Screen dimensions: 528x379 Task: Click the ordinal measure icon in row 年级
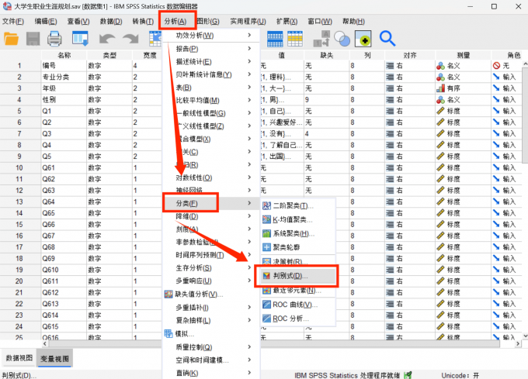tap(440, 88)
